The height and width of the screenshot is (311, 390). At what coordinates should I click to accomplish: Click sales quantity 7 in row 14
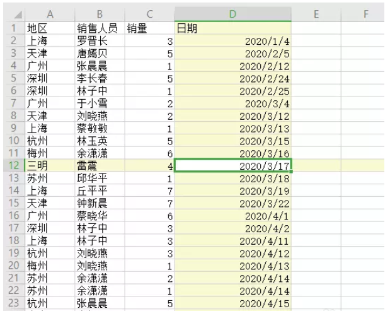tap(150, 191)
